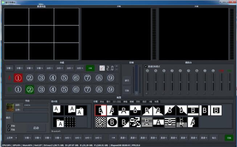Toggle the 录制 record checkbox
Screen dimensions: 237x147
(x=9, y=126)
